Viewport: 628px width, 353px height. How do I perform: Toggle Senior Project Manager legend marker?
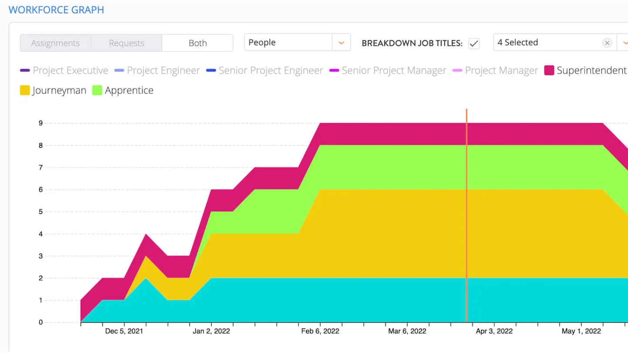tap(334, 71)
